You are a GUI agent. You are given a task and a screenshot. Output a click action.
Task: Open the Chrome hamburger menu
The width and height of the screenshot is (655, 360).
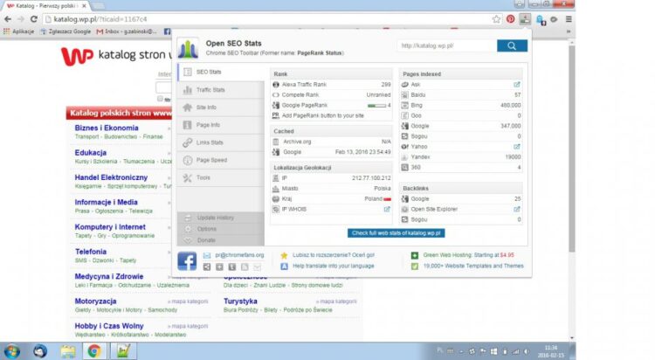569,19
